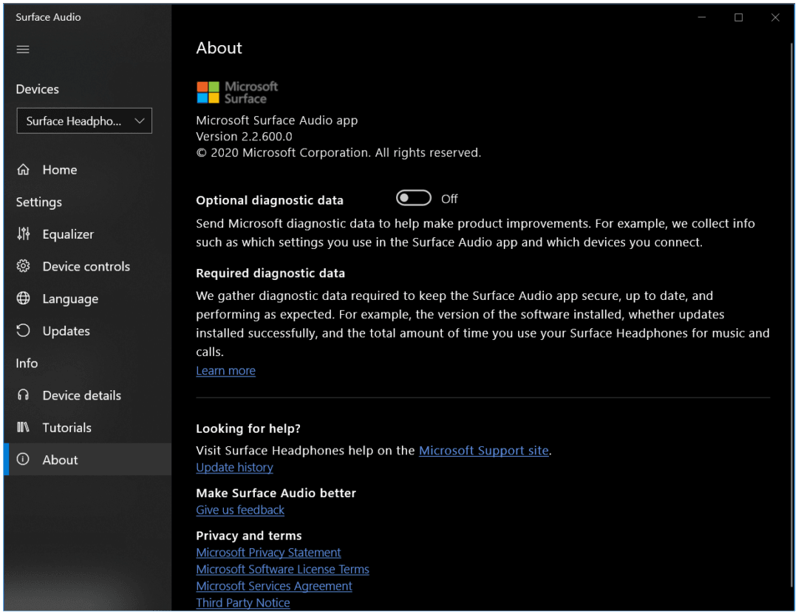Screen dimensions: 798x614
Task: Toggle the hamburger menu open
Action: pyautogui.click(x=22, y=49)
